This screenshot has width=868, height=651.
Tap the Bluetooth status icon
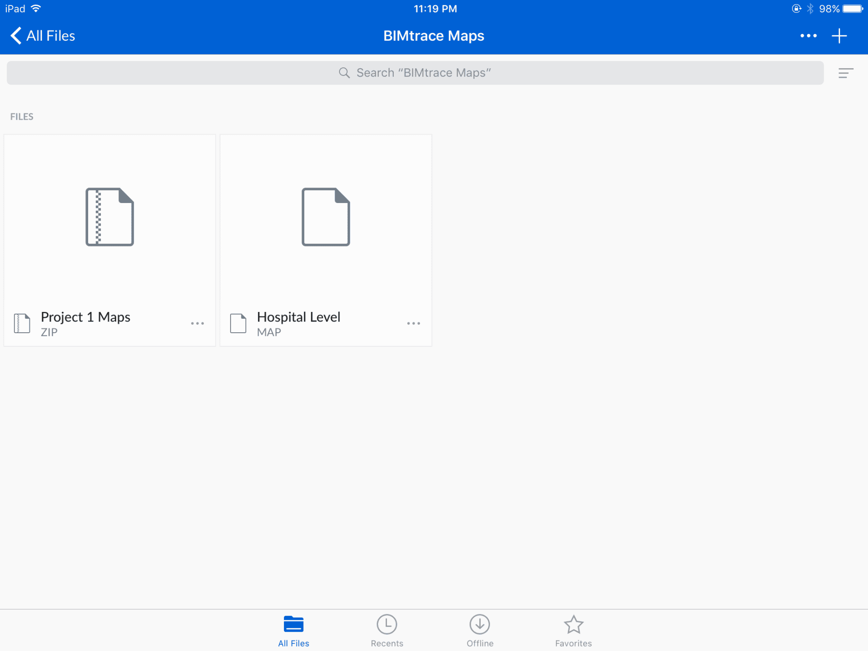tap(810, 9)
